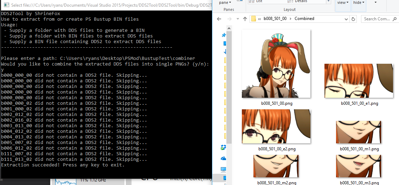Viewport: 399px width, 185px height.
Task: Click the DDS2Tool console title bar path text
Action: click(111, 5)
